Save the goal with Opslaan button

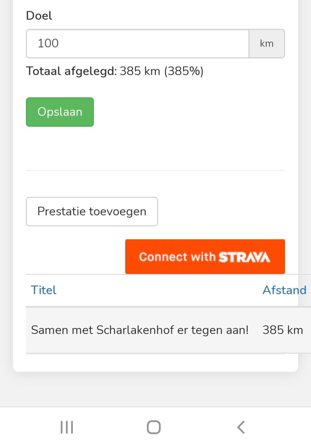tap(60, 112)
